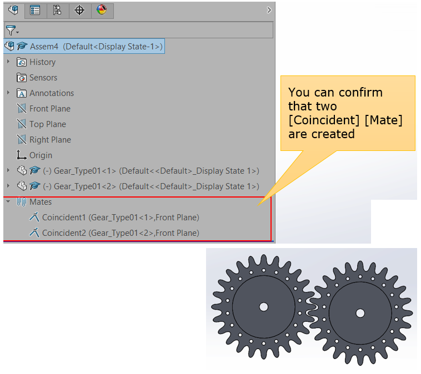
Task: Open the DisplayManager color ball tab
Action: pos(102,10)
